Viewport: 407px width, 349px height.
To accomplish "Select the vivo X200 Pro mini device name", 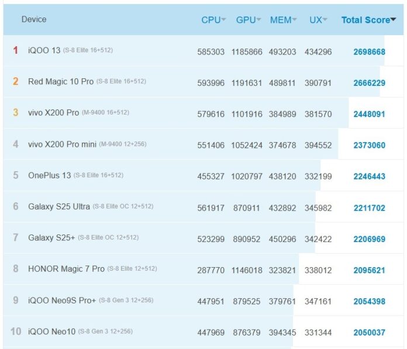I will [x=63, y=144].
